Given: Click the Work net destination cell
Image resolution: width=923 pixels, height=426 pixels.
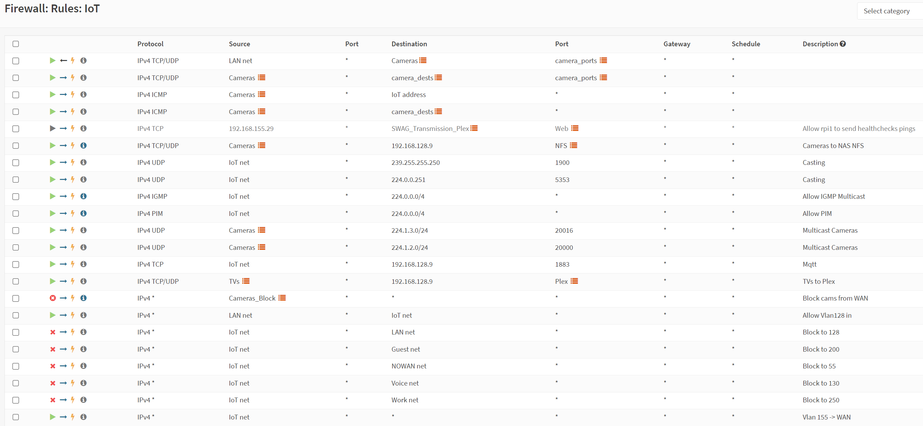Looking at the screenshot, I should pos(405,400).
